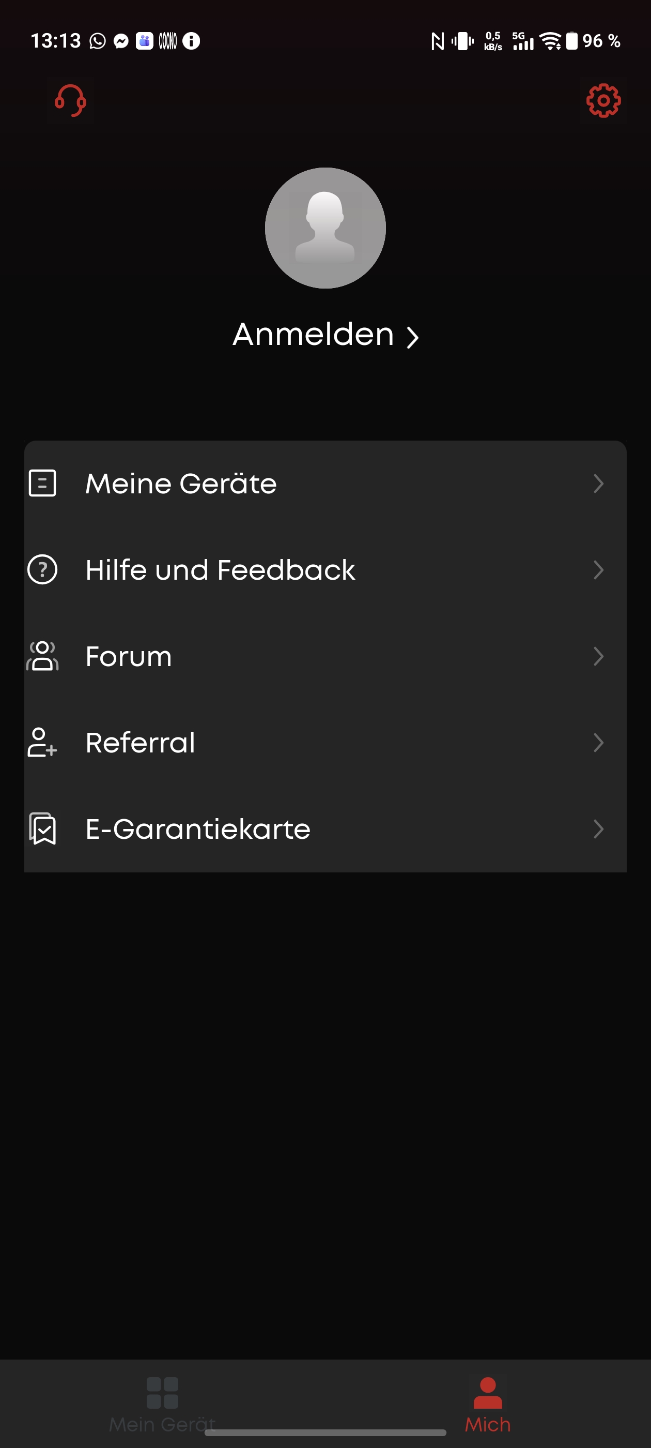Tap the Referral add-person icon
Viewport: 651px width, 1448px height.
[x=42, y=743]
